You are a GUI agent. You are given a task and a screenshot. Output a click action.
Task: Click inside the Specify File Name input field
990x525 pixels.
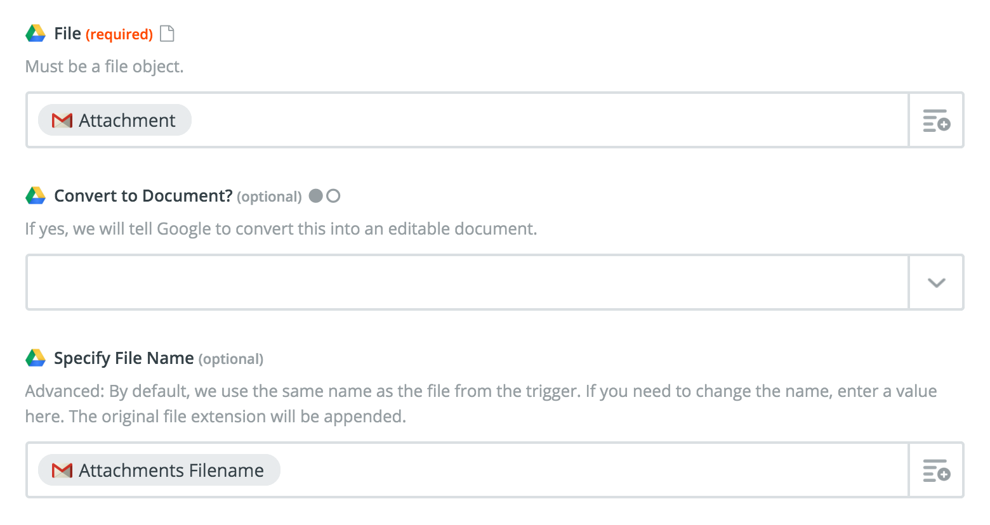pyautogui.click(x=468, y=470)
